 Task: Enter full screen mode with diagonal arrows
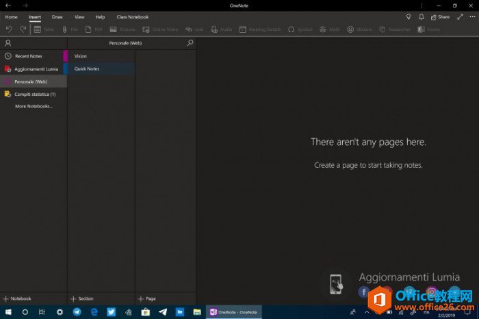pos(460,17)
